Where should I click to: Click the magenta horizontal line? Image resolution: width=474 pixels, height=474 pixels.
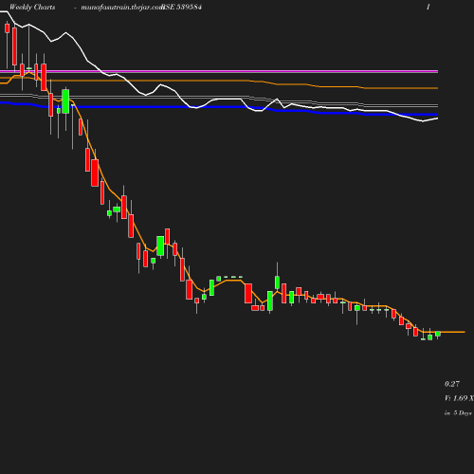pos(219,71)
